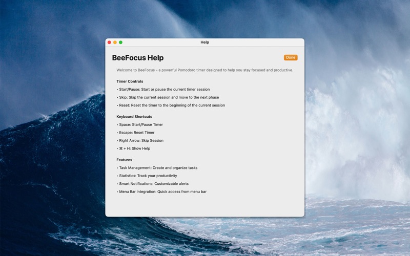Minimize the Help window with yellow button
Image resolution: width=410 pixels, height=256 pixels.
(115, 42)
